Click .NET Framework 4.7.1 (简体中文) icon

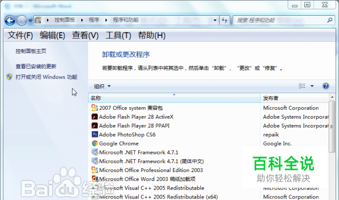[x=95, y=161]
